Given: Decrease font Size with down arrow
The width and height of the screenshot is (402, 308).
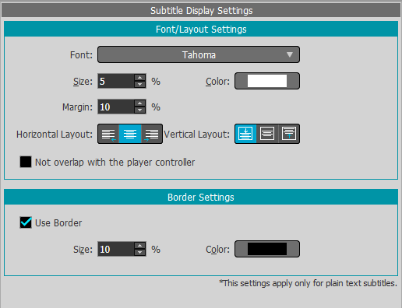Looking at the screenshot, I should pyautogui.click(x=140, y=85).
